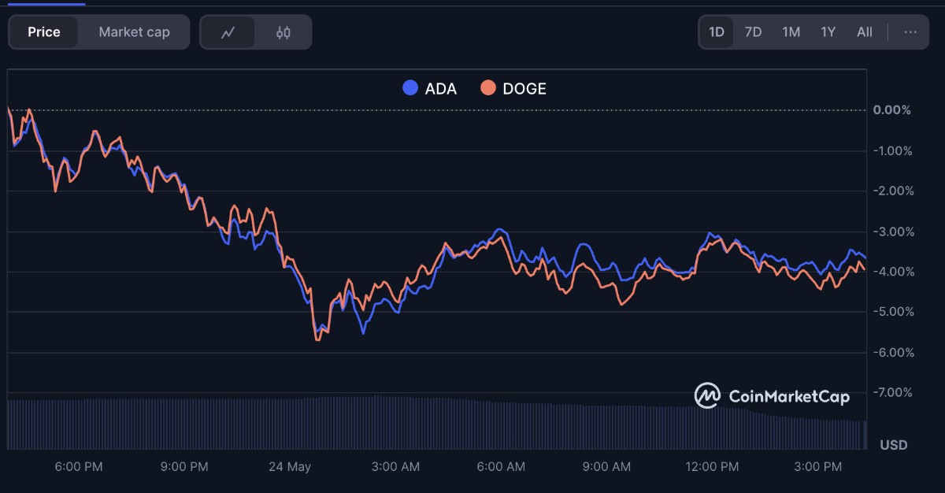Switch to line chart view icon

(x=228, y=32)
